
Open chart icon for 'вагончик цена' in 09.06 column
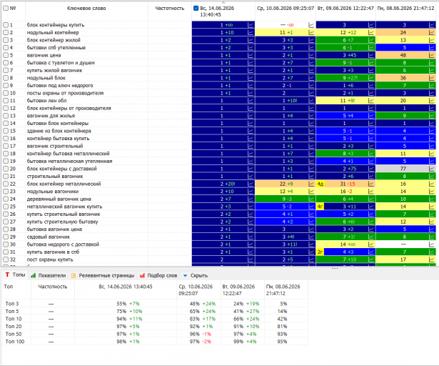[371, 55]
